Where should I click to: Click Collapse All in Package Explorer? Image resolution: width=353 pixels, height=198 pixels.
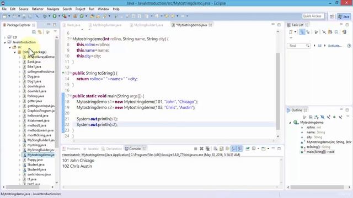point(34,32)
